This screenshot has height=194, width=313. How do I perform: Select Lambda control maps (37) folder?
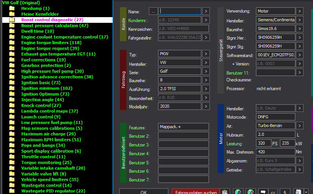tap(50, 111)
